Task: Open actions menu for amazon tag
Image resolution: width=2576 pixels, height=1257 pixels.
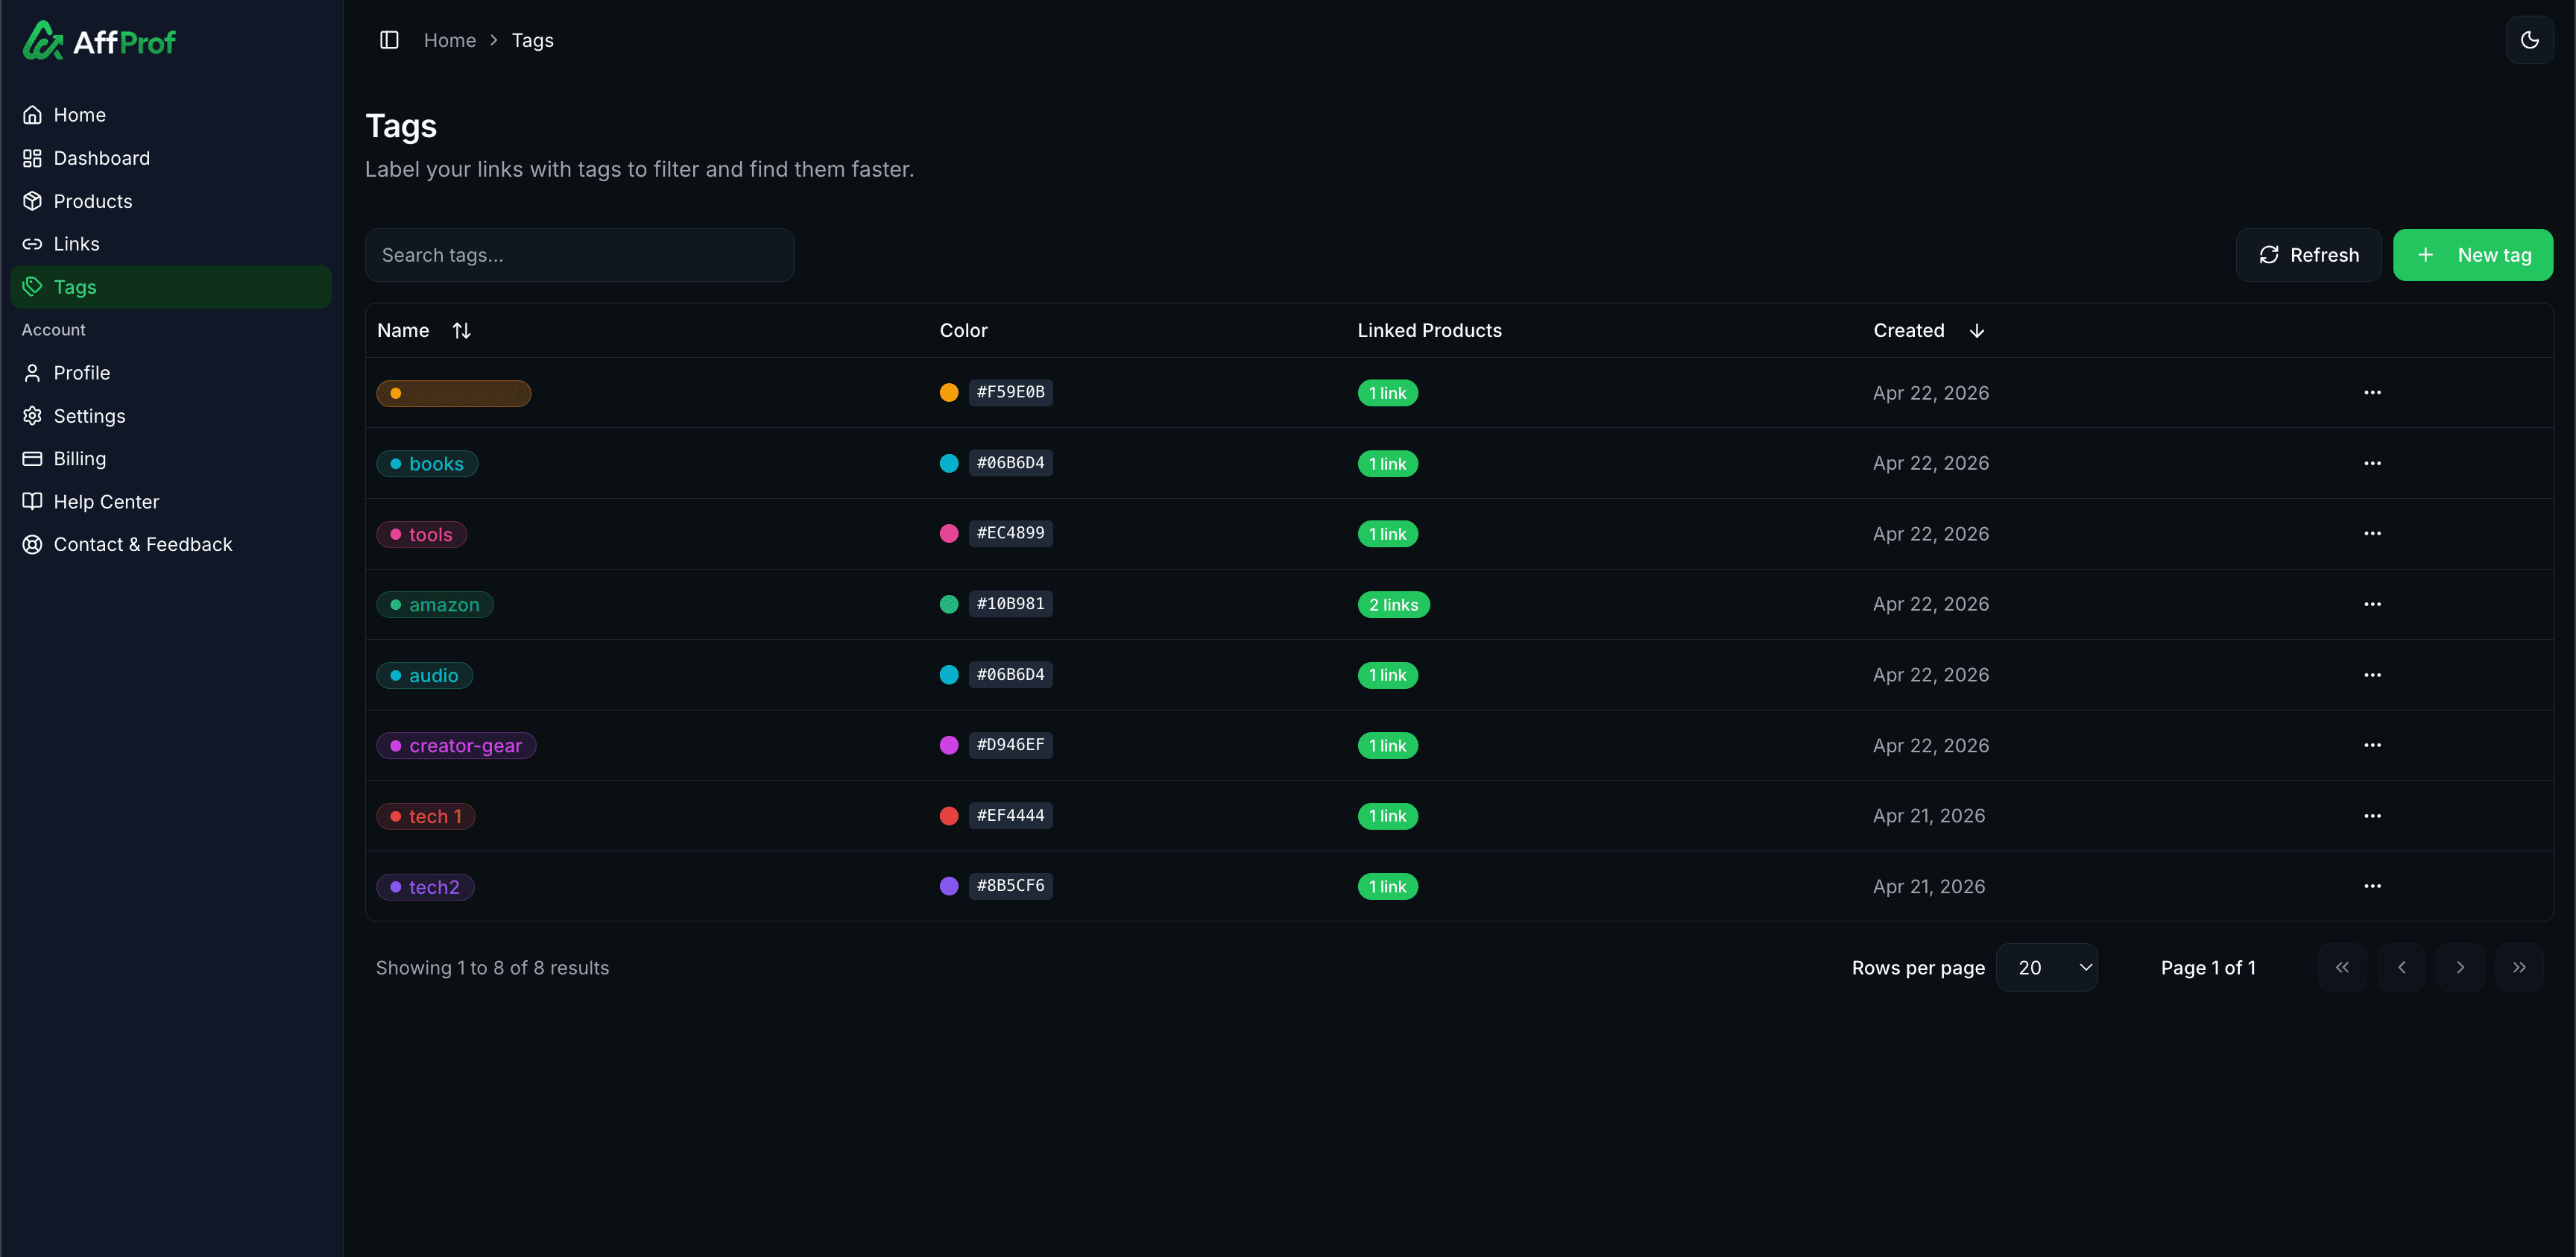Action: pyautogui.click(x=2372, y=605)
